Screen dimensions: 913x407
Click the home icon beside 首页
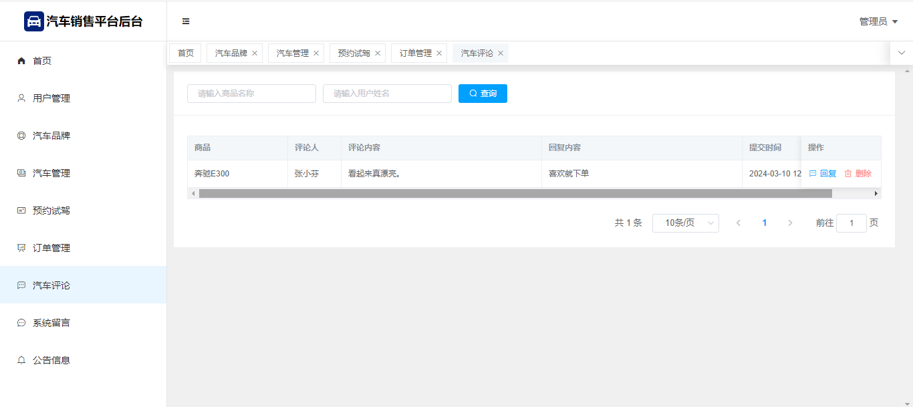21,61
